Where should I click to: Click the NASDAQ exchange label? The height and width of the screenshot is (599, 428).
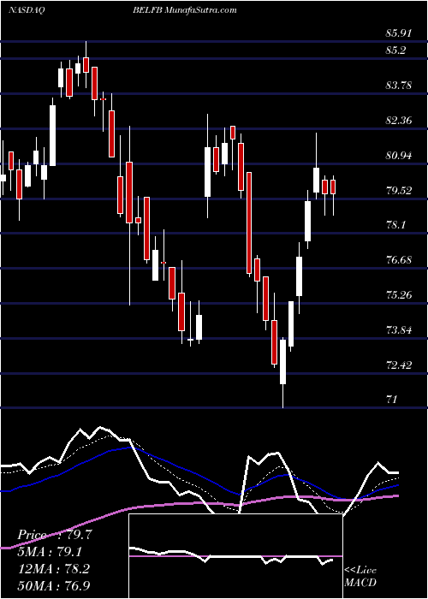click(x=27, y=10)
